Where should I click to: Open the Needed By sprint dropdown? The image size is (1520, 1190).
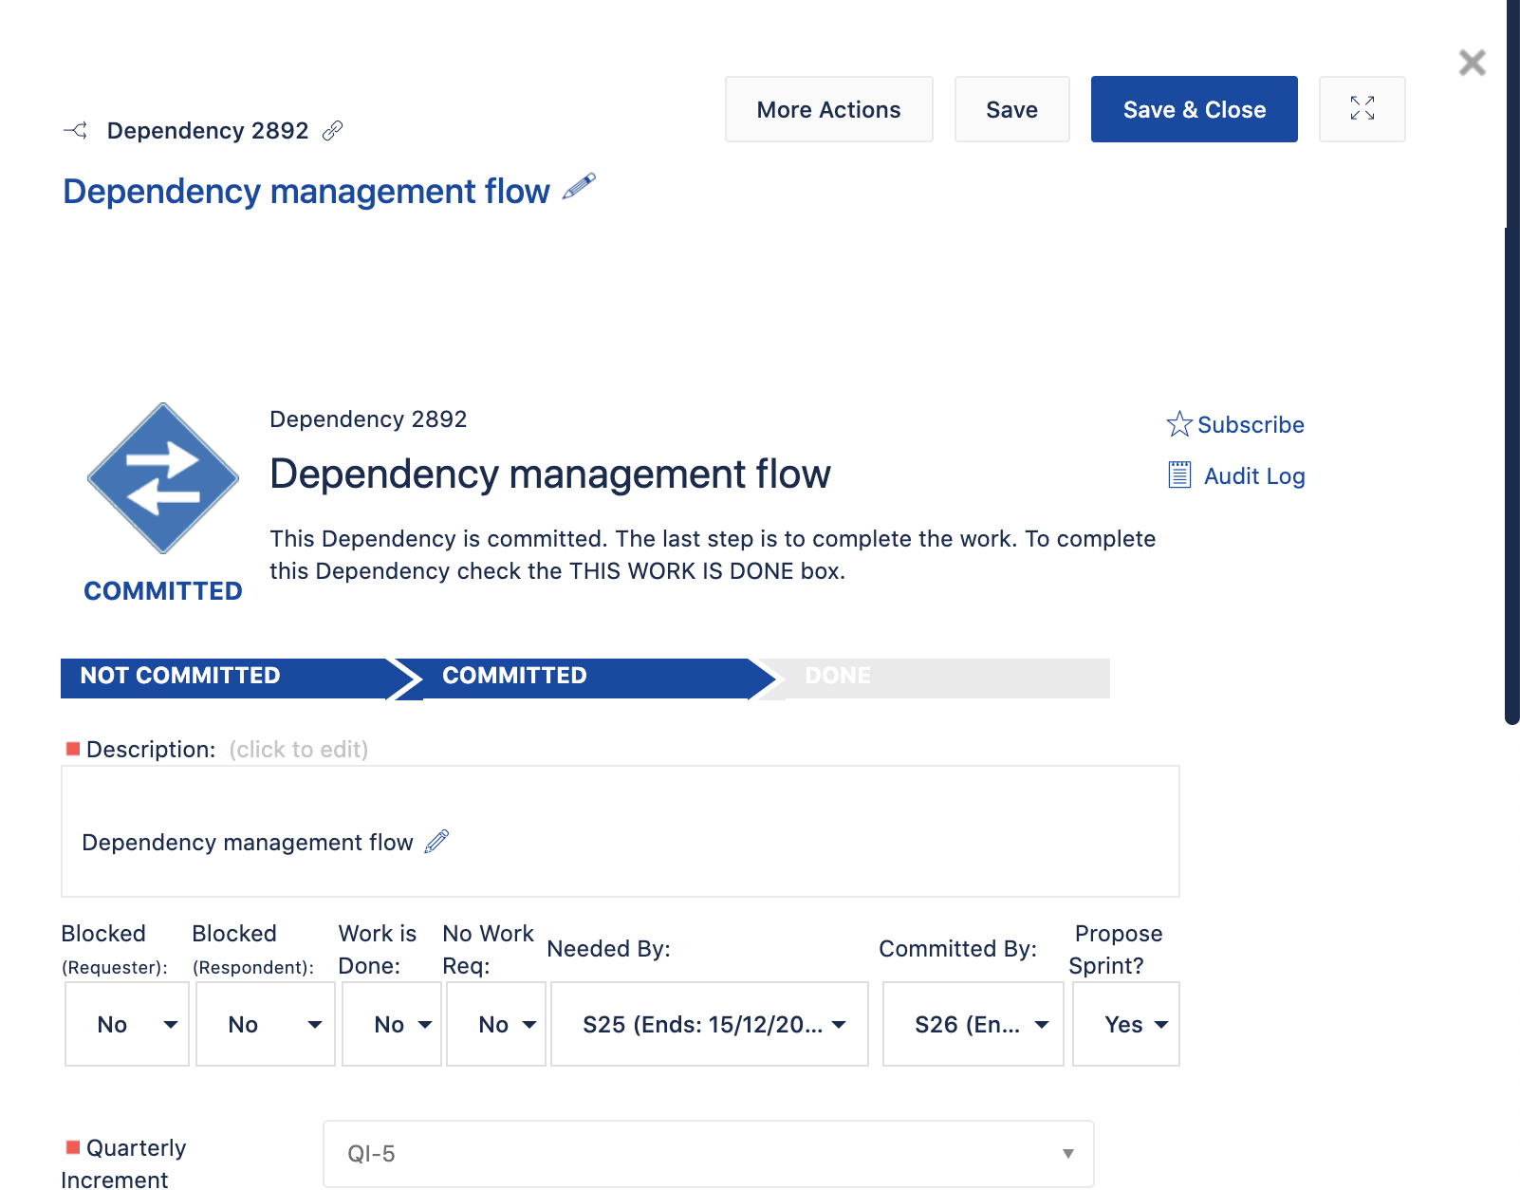pyautogui.click(x=710, y=1024)
